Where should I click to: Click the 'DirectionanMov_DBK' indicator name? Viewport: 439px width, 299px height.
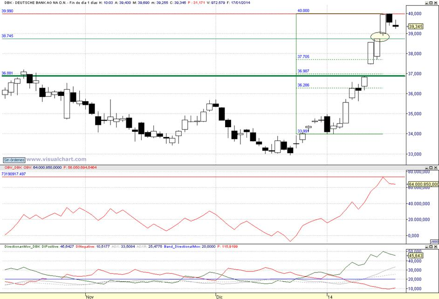pos(22,247)
